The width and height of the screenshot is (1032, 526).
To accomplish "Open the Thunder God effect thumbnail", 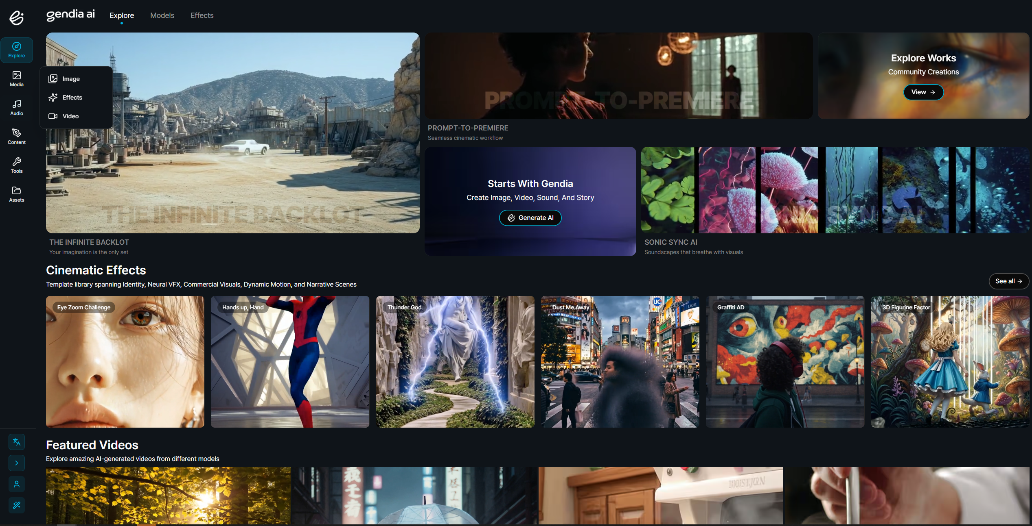I will [x=455, y=362].
